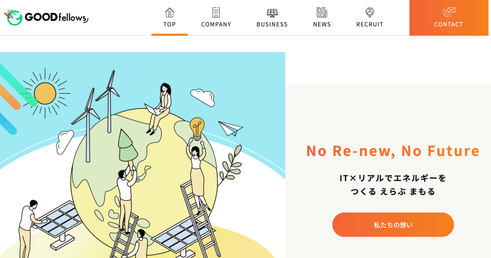The height and width of the screenshot is (258, 491).
Task: Click the phone and envelope contact icon
Action: (448, 12)
